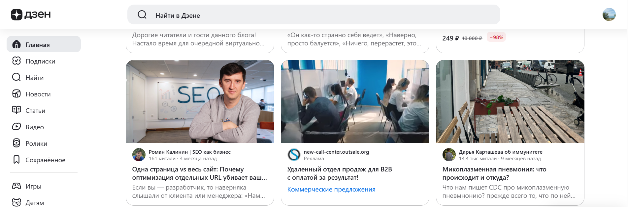Screen dimensions: 628x207
Task: Open the Найти sidebar item
Action: pos(44,77)
